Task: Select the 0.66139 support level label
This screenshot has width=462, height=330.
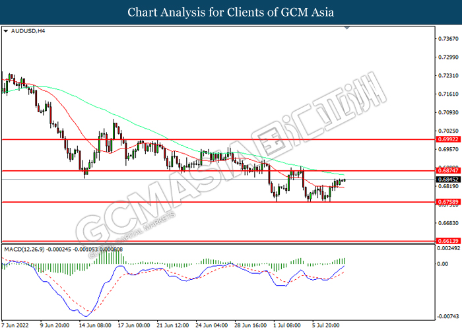Action: [448, 241]
